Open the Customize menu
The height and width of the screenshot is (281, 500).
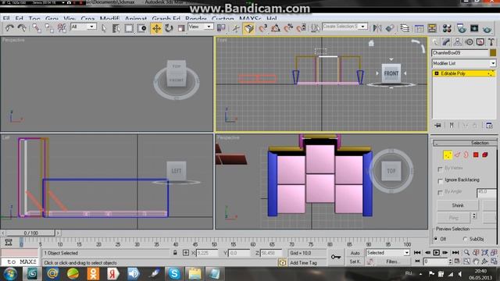pos(223,19)
